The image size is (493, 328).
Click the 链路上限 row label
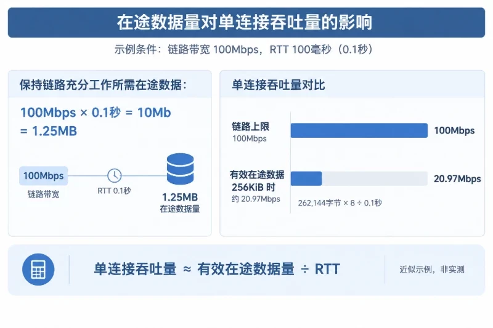point(251,127)
